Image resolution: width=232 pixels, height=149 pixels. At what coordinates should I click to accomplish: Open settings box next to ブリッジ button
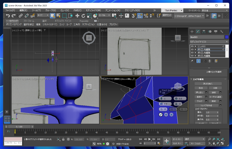click(206, 101)
